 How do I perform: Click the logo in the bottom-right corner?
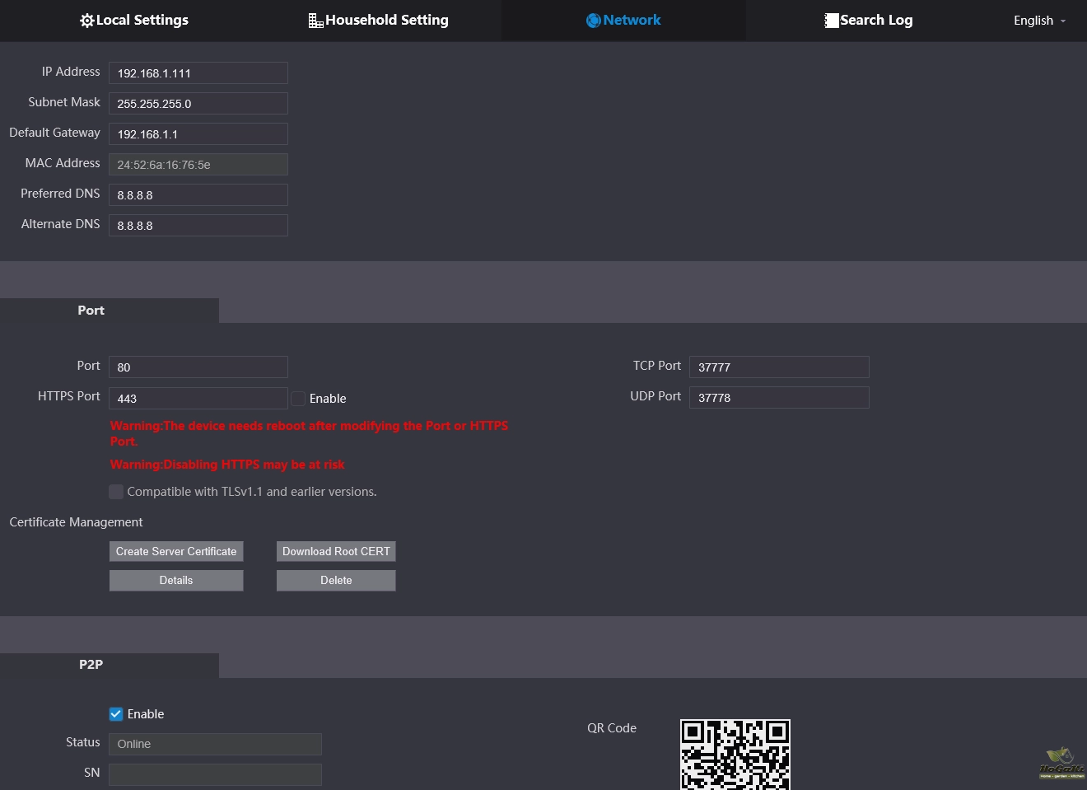click(1061, 763)
